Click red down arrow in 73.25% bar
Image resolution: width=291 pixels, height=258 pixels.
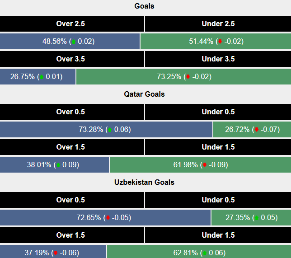click(188, 77)
